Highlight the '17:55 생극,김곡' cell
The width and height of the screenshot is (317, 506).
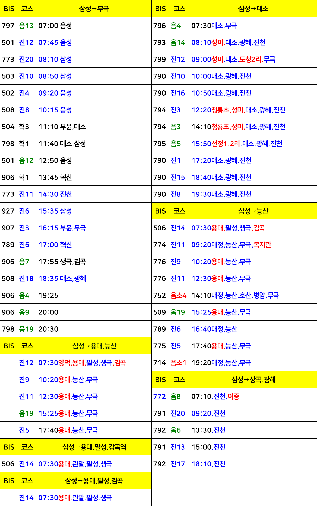[94, 262]
